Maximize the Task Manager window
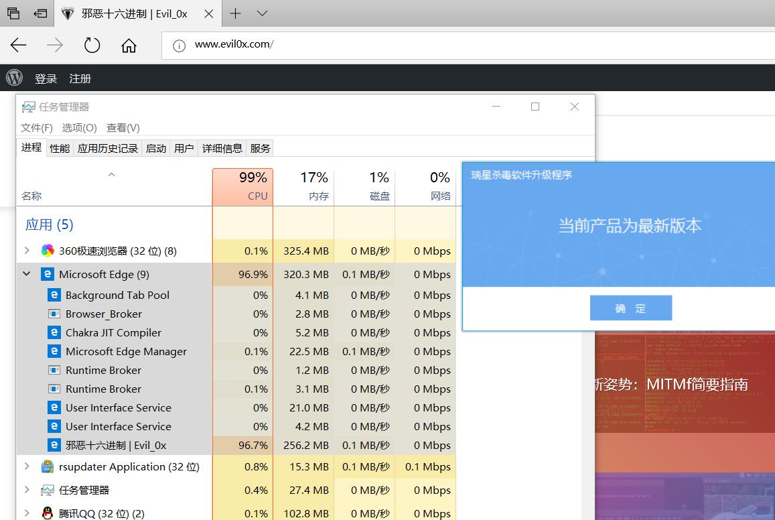 click(535, 107)
